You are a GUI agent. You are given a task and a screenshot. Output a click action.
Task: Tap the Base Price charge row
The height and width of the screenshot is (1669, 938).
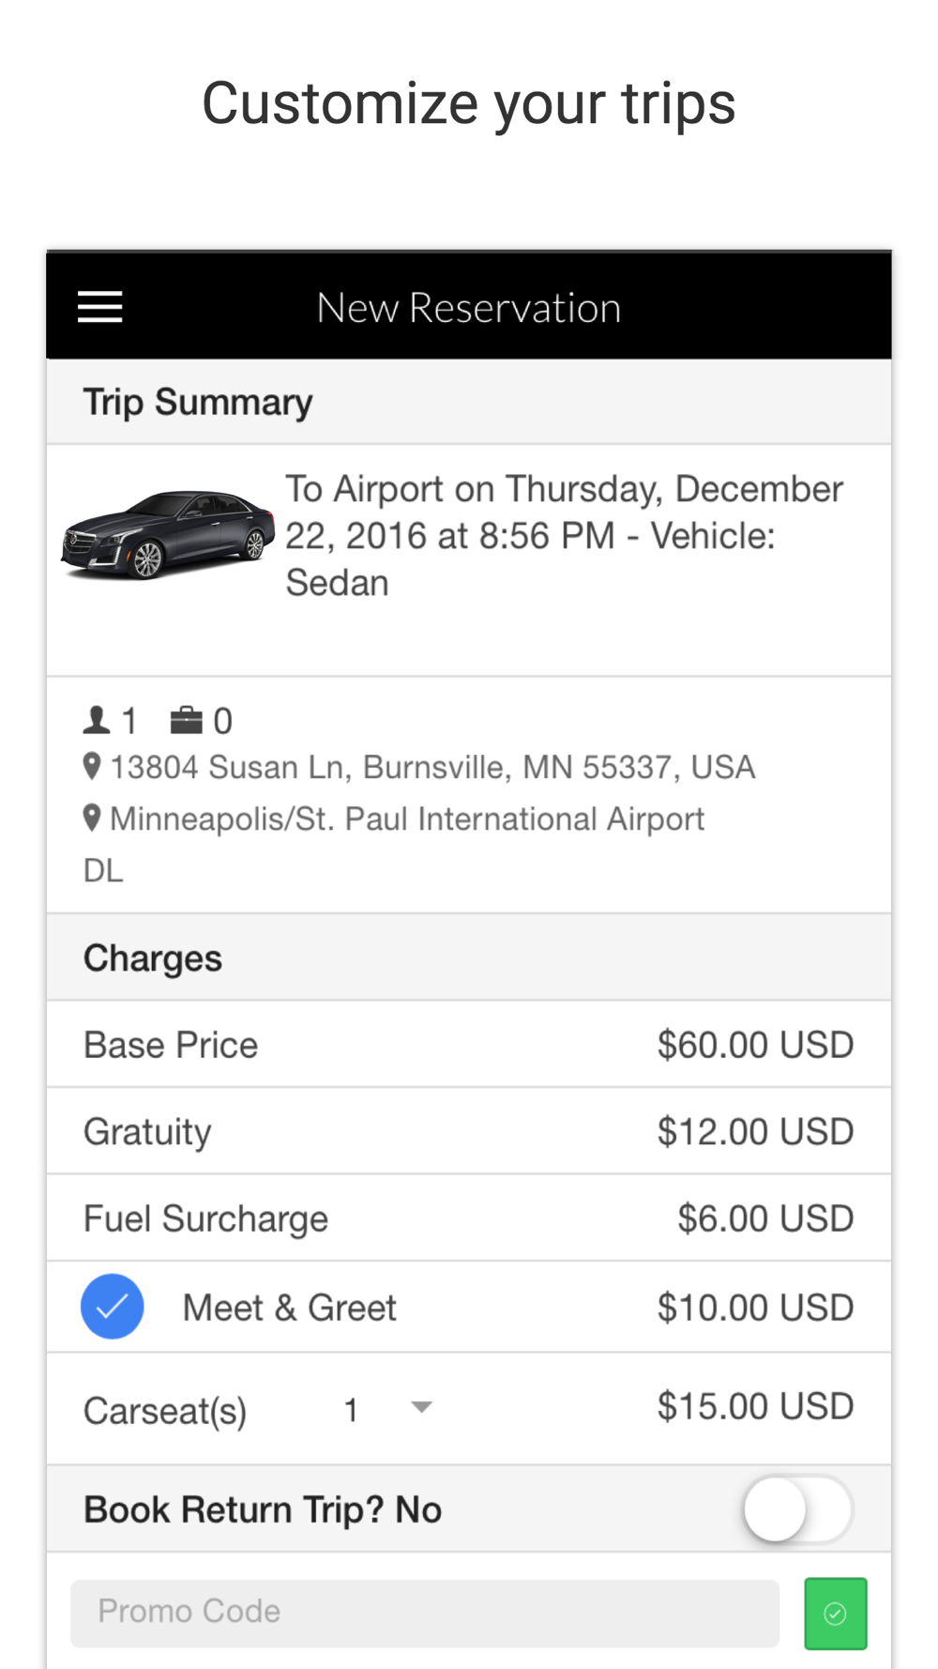point(468,1045)
